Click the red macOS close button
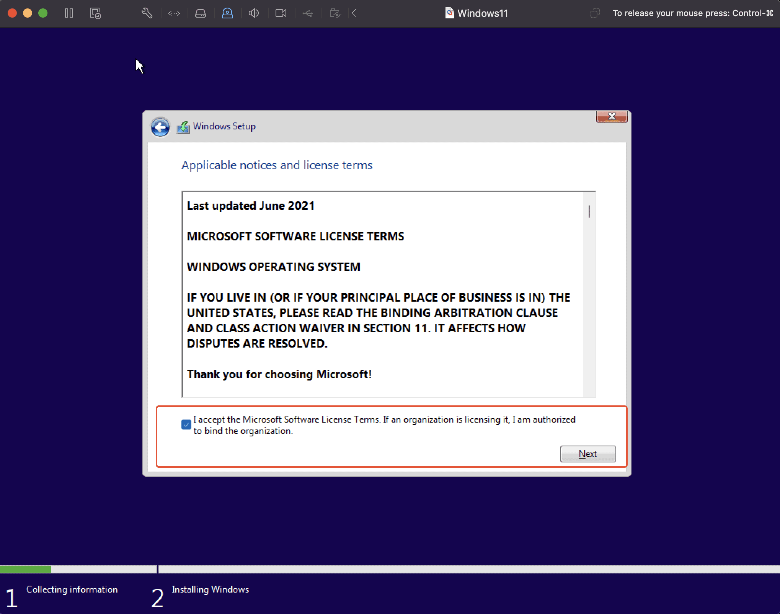Image resolution: width=780 pixels, height=614 pixels. tap(12, 13)
